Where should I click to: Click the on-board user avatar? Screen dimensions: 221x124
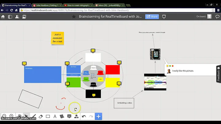click(209, 17)
